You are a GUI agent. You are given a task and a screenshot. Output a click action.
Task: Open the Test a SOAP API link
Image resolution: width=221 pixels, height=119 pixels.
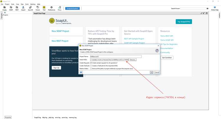pos(167,40)
